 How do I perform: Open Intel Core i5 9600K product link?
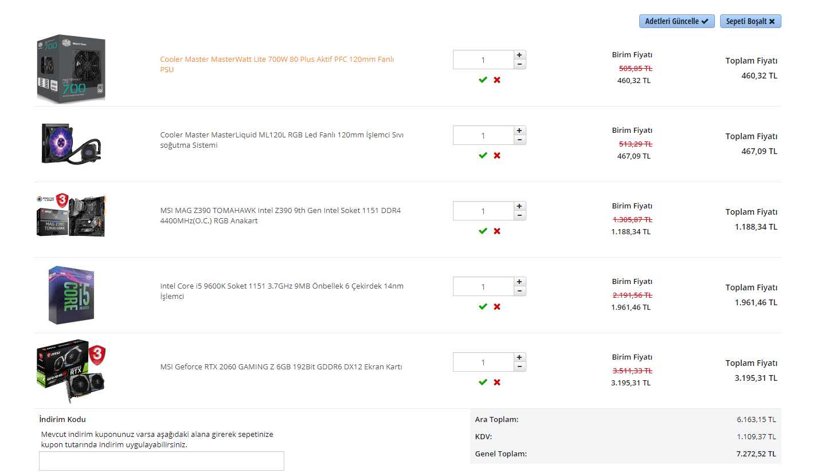[282, 291]
